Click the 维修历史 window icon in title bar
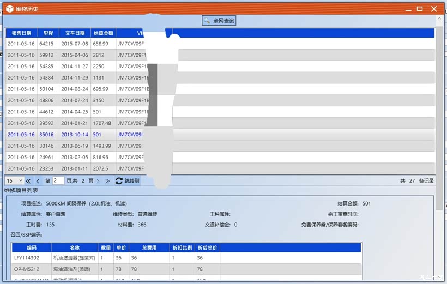 click(9, 9)
